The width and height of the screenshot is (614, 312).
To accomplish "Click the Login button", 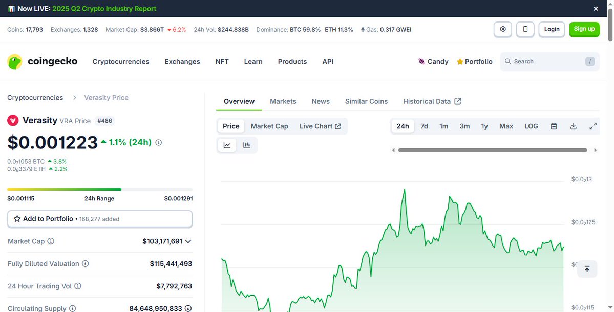I will click(x=552, y=29).
